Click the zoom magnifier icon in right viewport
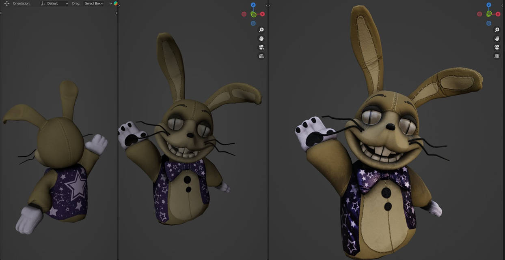This screenshot has width=505, height=260. click(497, 30)
